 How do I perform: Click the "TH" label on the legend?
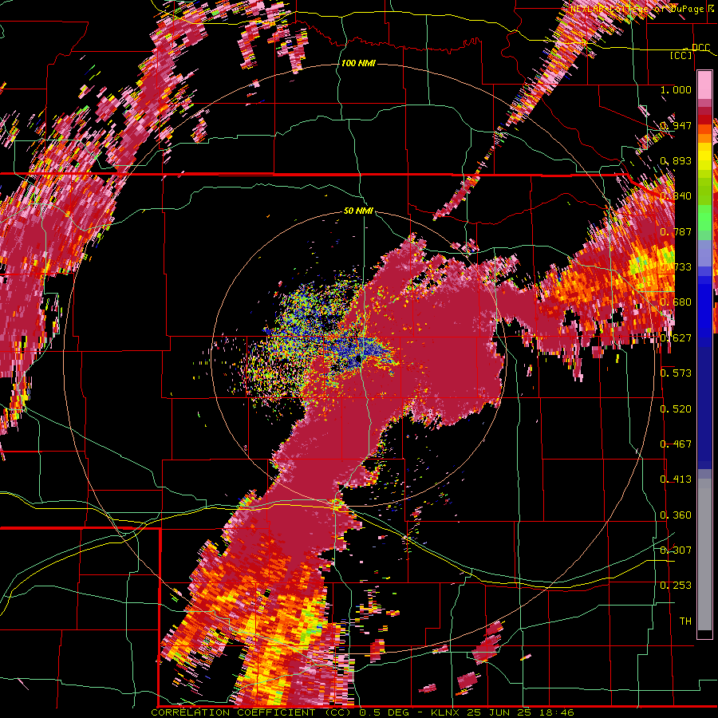point(685,621)
